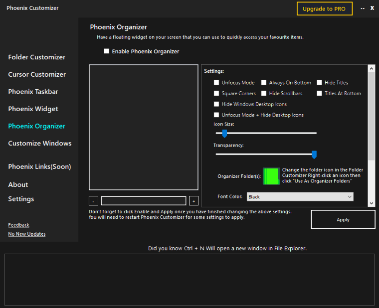
Task: Click the Apply button
Action: (x=343, y=220)
